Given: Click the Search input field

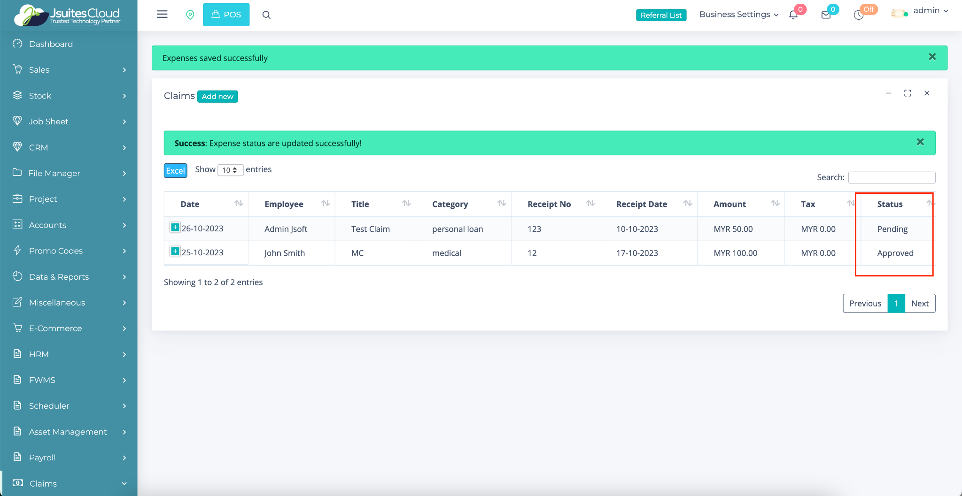Looking at the screenshot, I should pyautogui.click(x=892, y=177).
